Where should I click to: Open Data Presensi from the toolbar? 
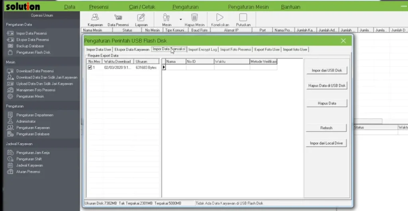(118, 19)
